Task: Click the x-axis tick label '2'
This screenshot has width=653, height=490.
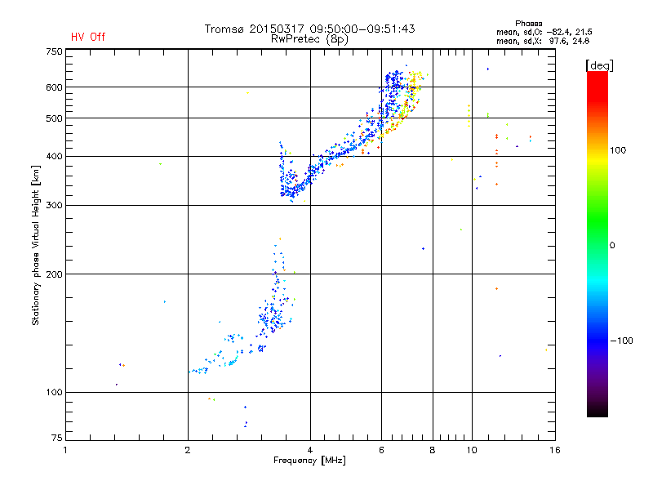Action: pyautogui.click(x=188, y=450)
